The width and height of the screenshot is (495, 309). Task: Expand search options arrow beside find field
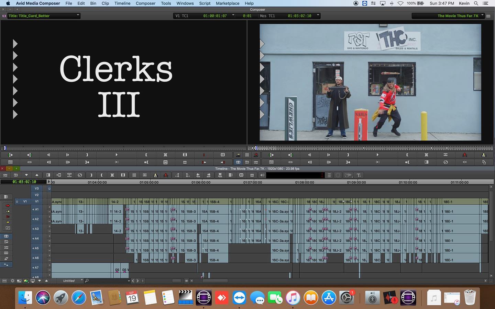[129, 281]
